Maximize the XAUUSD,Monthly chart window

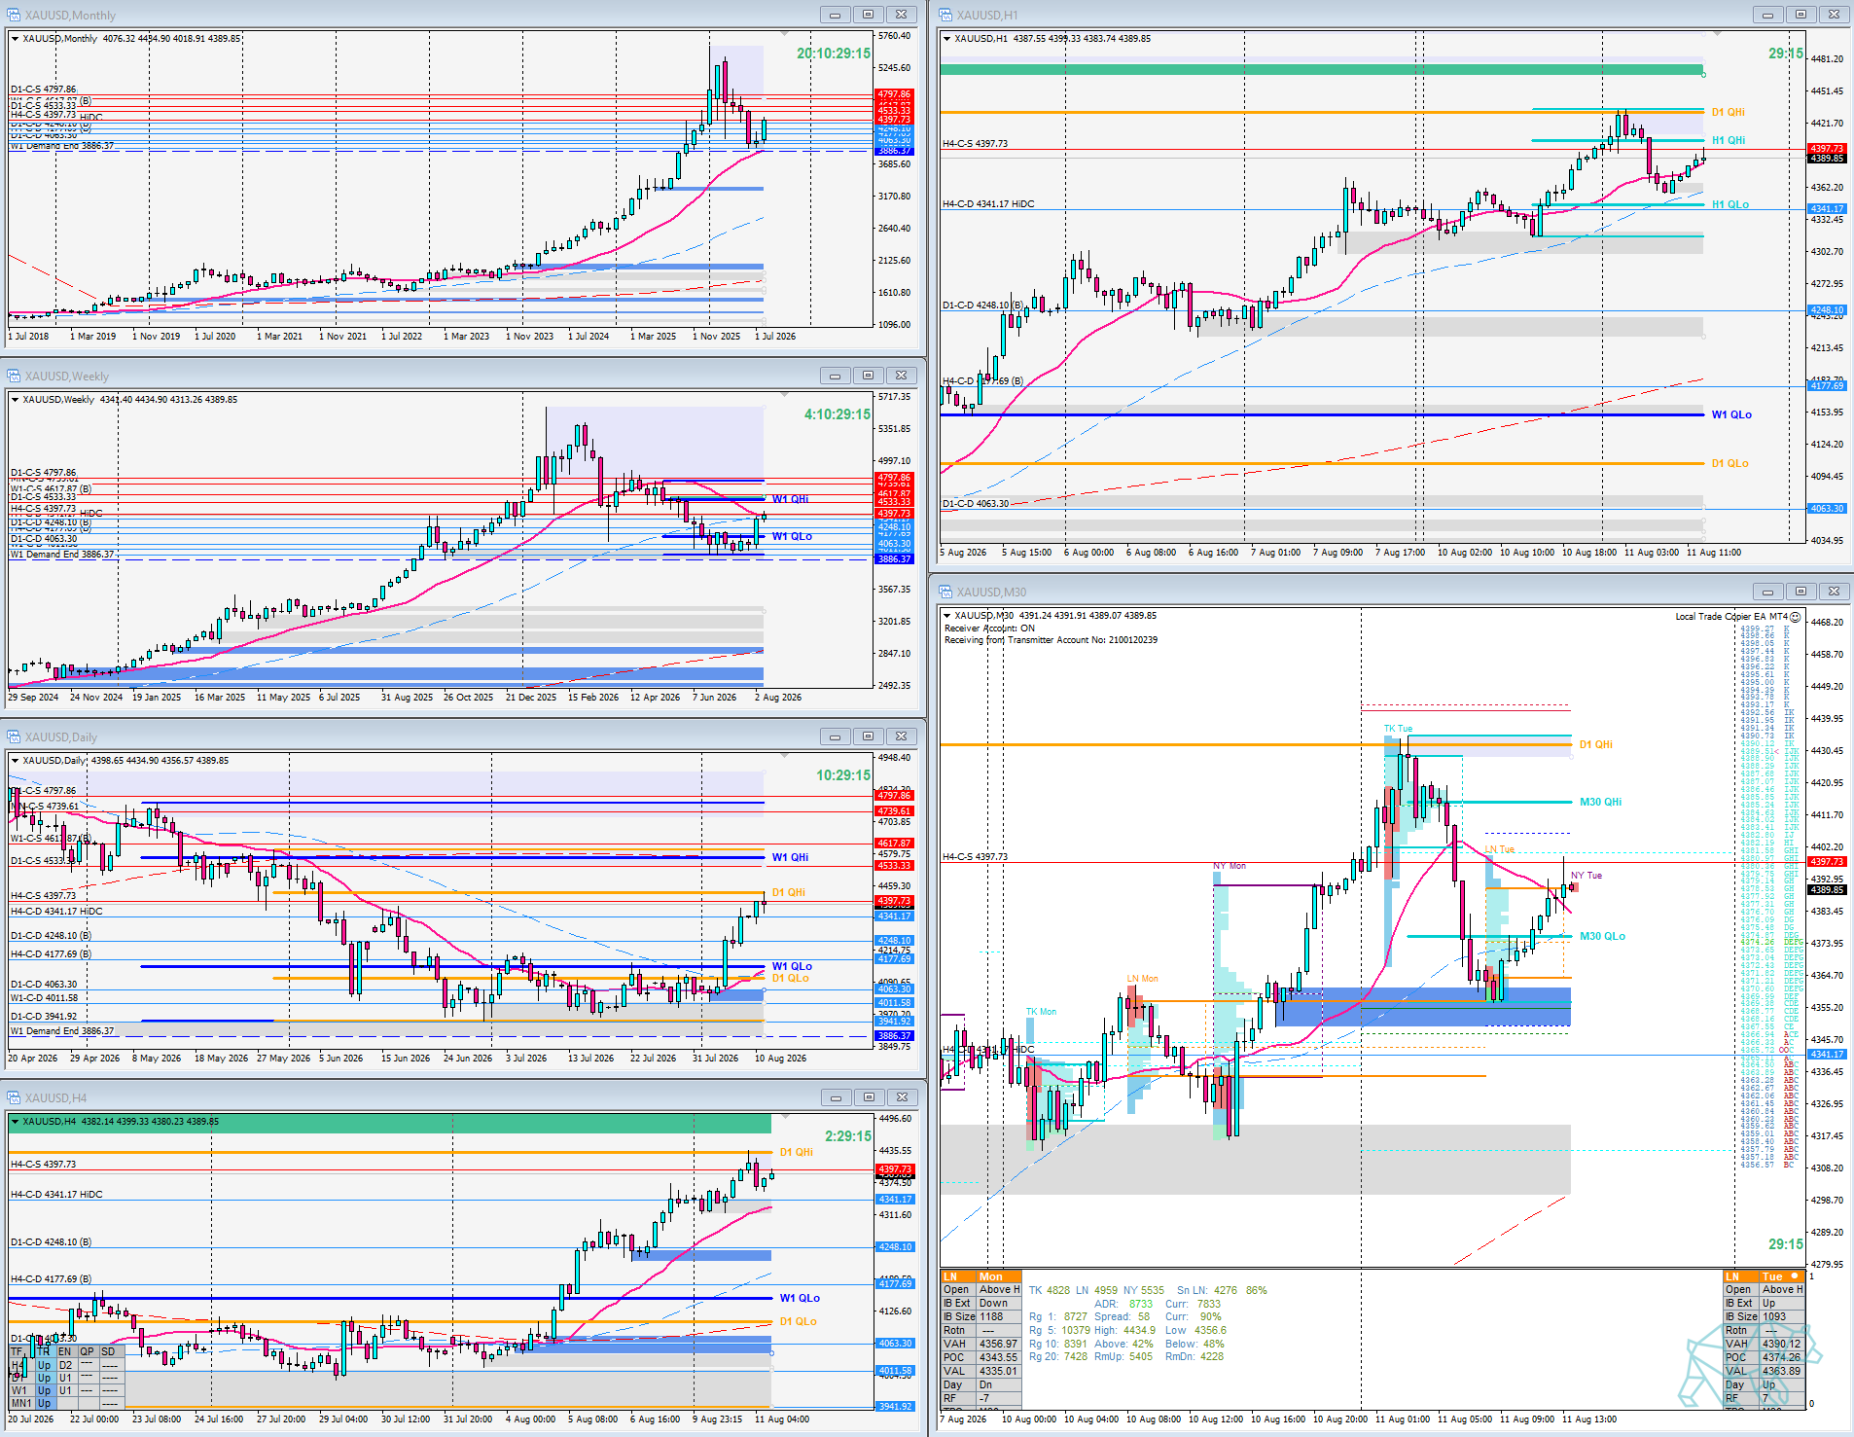(868, 15)
